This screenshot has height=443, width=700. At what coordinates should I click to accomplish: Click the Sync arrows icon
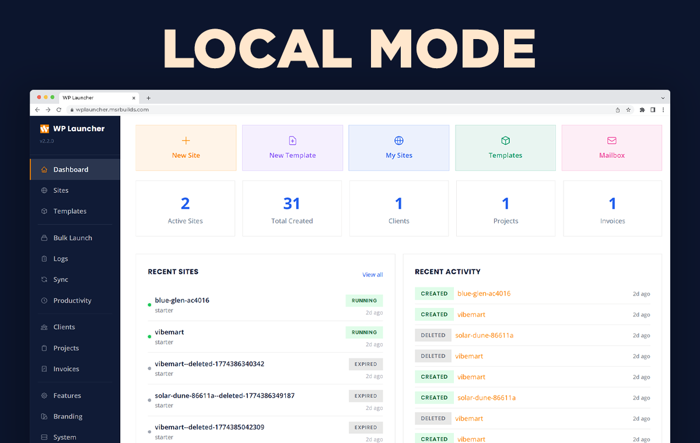point(44,280)
